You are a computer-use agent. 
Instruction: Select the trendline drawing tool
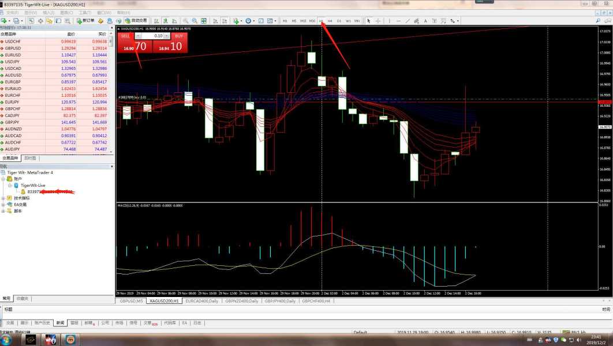(x=408, y=21)
